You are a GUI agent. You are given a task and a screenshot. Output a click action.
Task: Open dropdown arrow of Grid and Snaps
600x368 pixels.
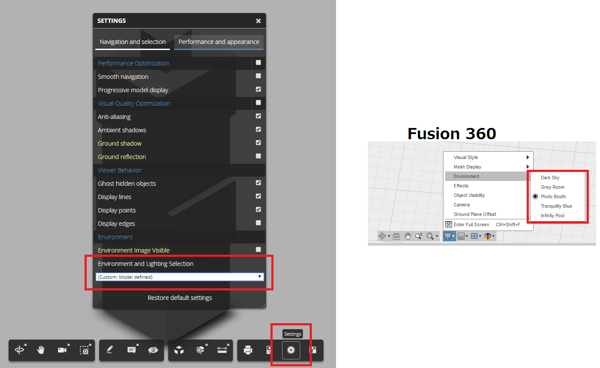(x=467, y=237)
